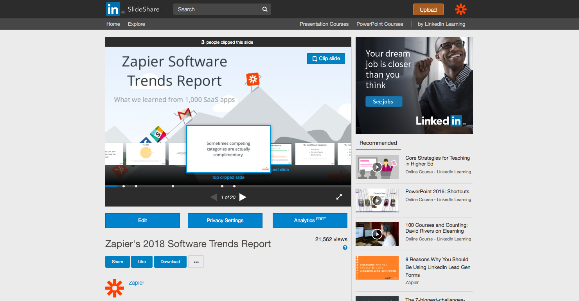Open the Zapier profile icon in header

point(461,9)
